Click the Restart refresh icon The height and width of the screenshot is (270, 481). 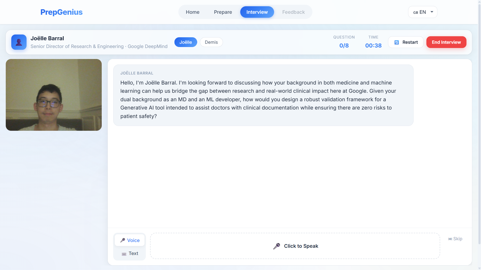click(397, 42)
